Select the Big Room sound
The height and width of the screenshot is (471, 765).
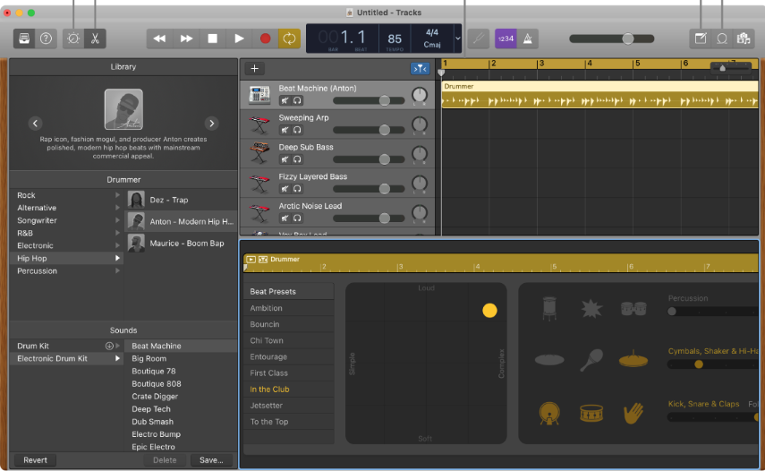point(181,358)
